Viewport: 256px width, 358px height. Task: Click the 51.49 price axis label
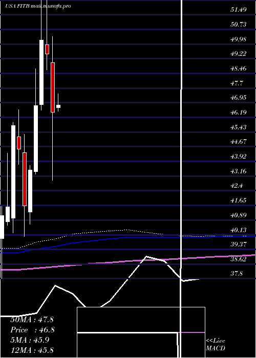[239, 10]
